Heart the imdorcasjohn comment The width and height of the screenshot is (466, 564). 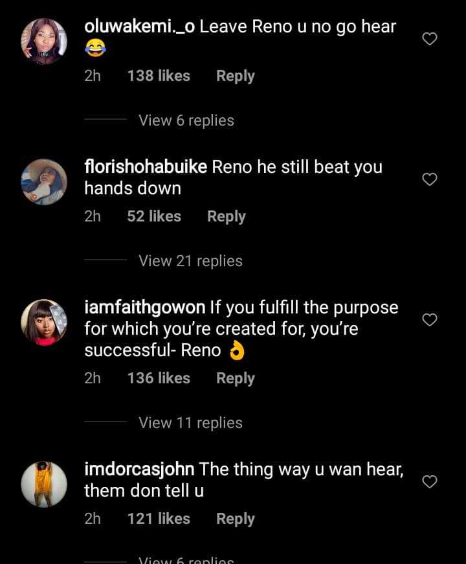click(430, 481)
